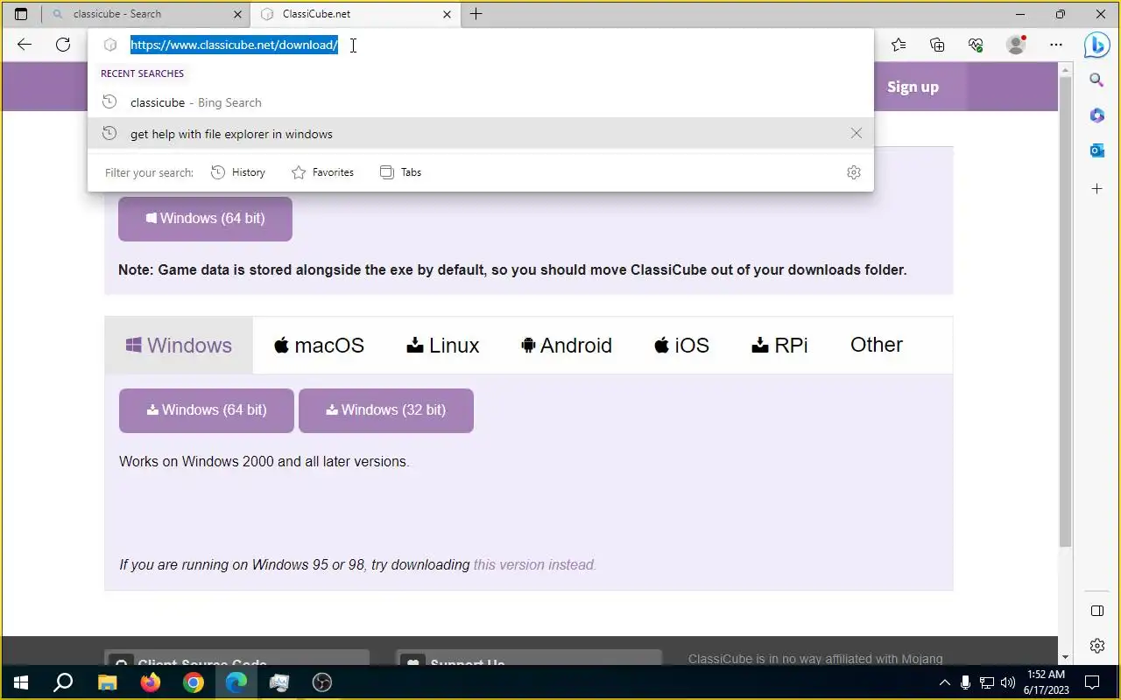1121x700 pixels.
Task: Select the RPi platform tab
Action: [x=779, y=345]
